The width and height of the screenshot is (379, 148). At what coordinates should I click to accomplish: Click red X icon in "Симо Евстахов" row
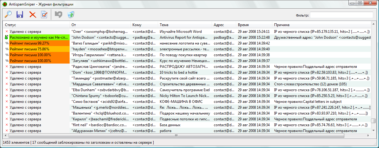[6, 101]
